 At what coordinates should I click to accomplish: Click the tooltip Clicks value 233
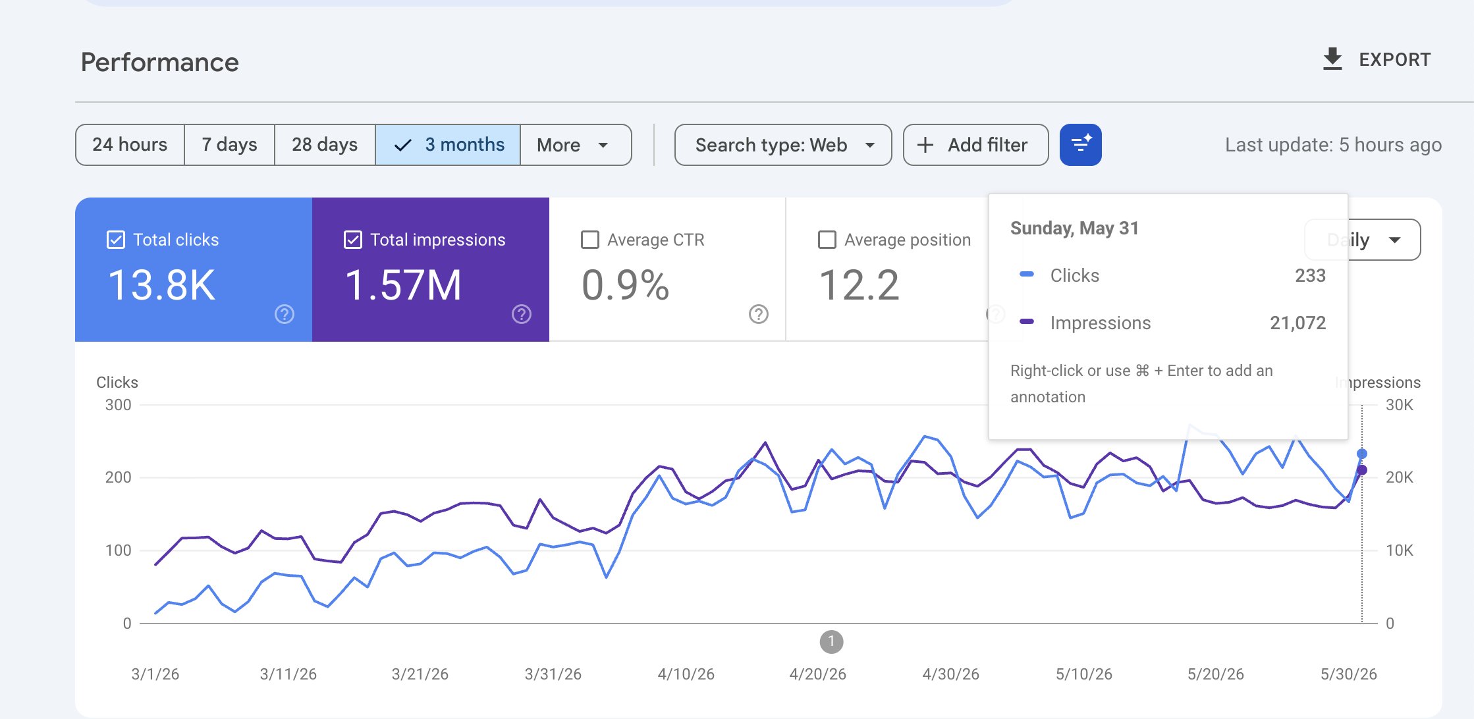click(1310, 275)
